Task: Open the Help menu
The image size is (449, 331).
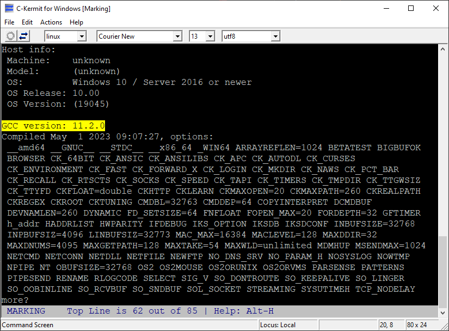Action: (76, 22)
